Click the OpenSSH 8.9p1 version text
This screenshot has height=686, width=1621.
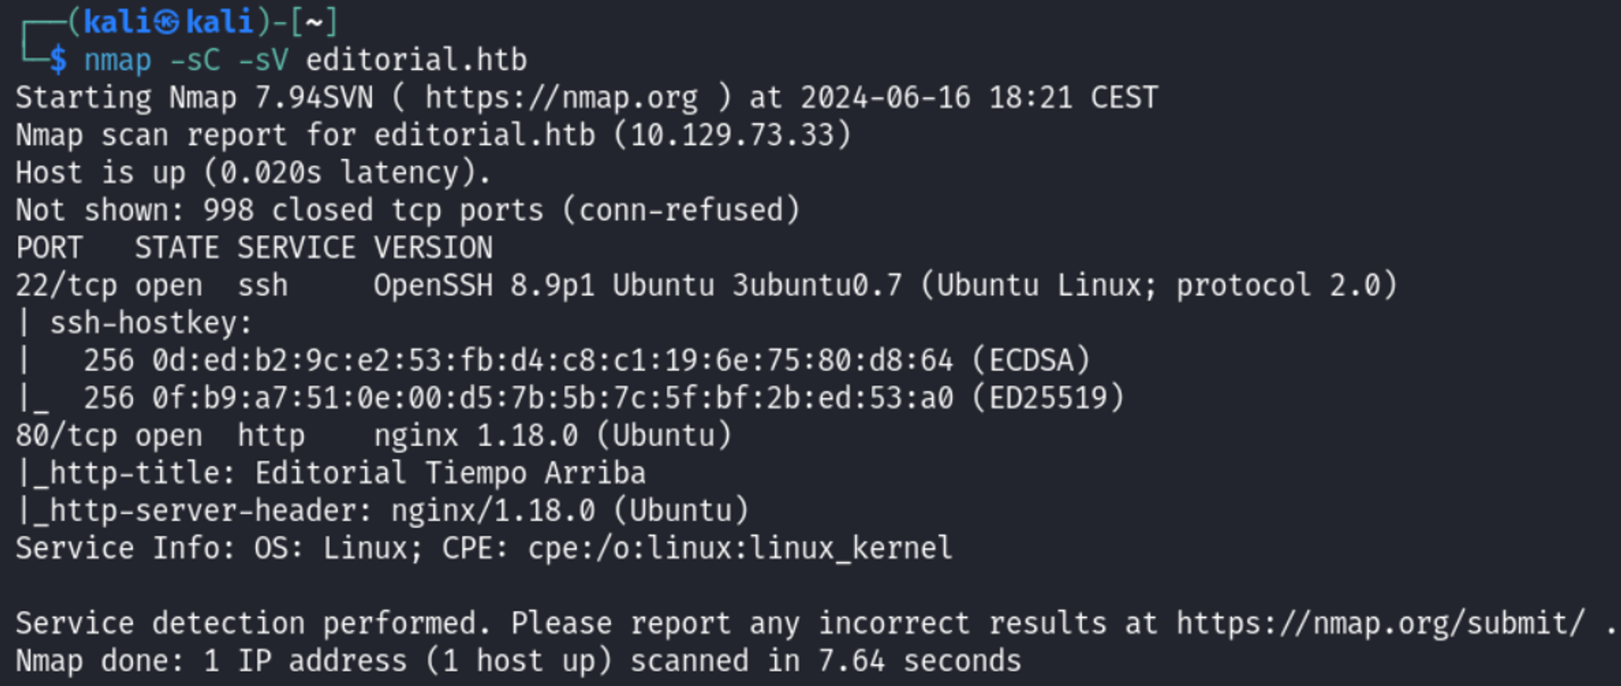pyautogui.click(x=484, y=285)
